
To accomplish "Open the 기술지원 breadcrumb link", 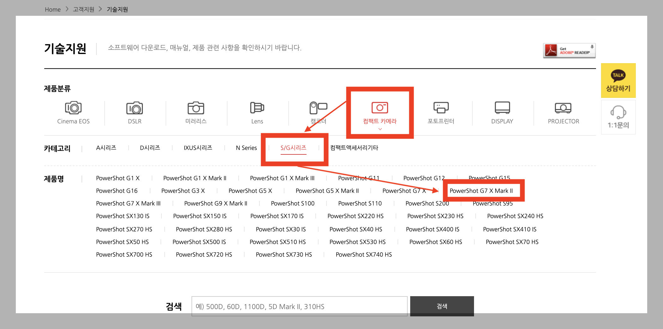I will click(117, 9).
